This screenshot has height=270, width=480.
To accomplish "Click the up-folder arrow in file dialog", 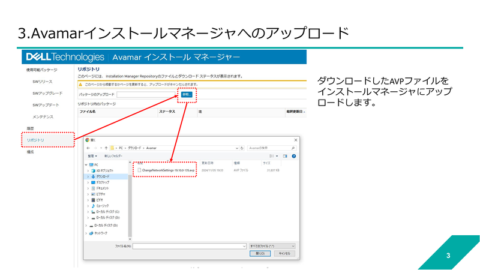I will (x=106, y=148).
